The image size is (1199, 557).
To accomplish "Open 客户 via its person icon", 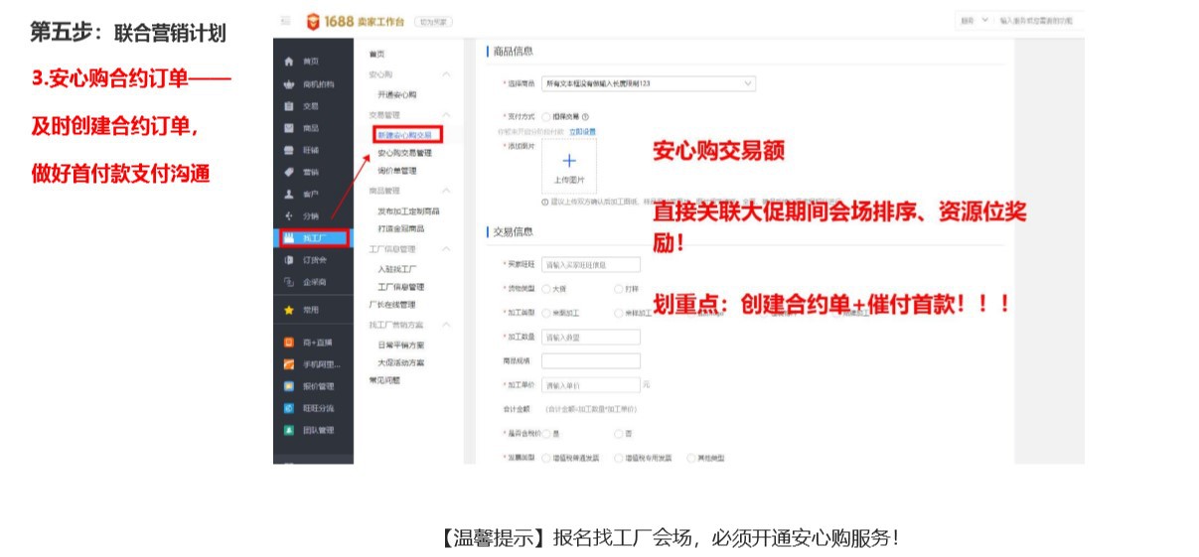I will click(288, 194).
